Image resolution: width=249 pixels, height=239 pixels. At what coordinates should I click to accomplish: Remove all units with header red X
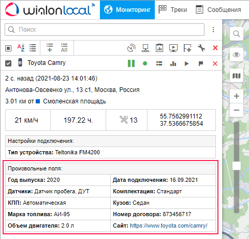click(215, 48)
